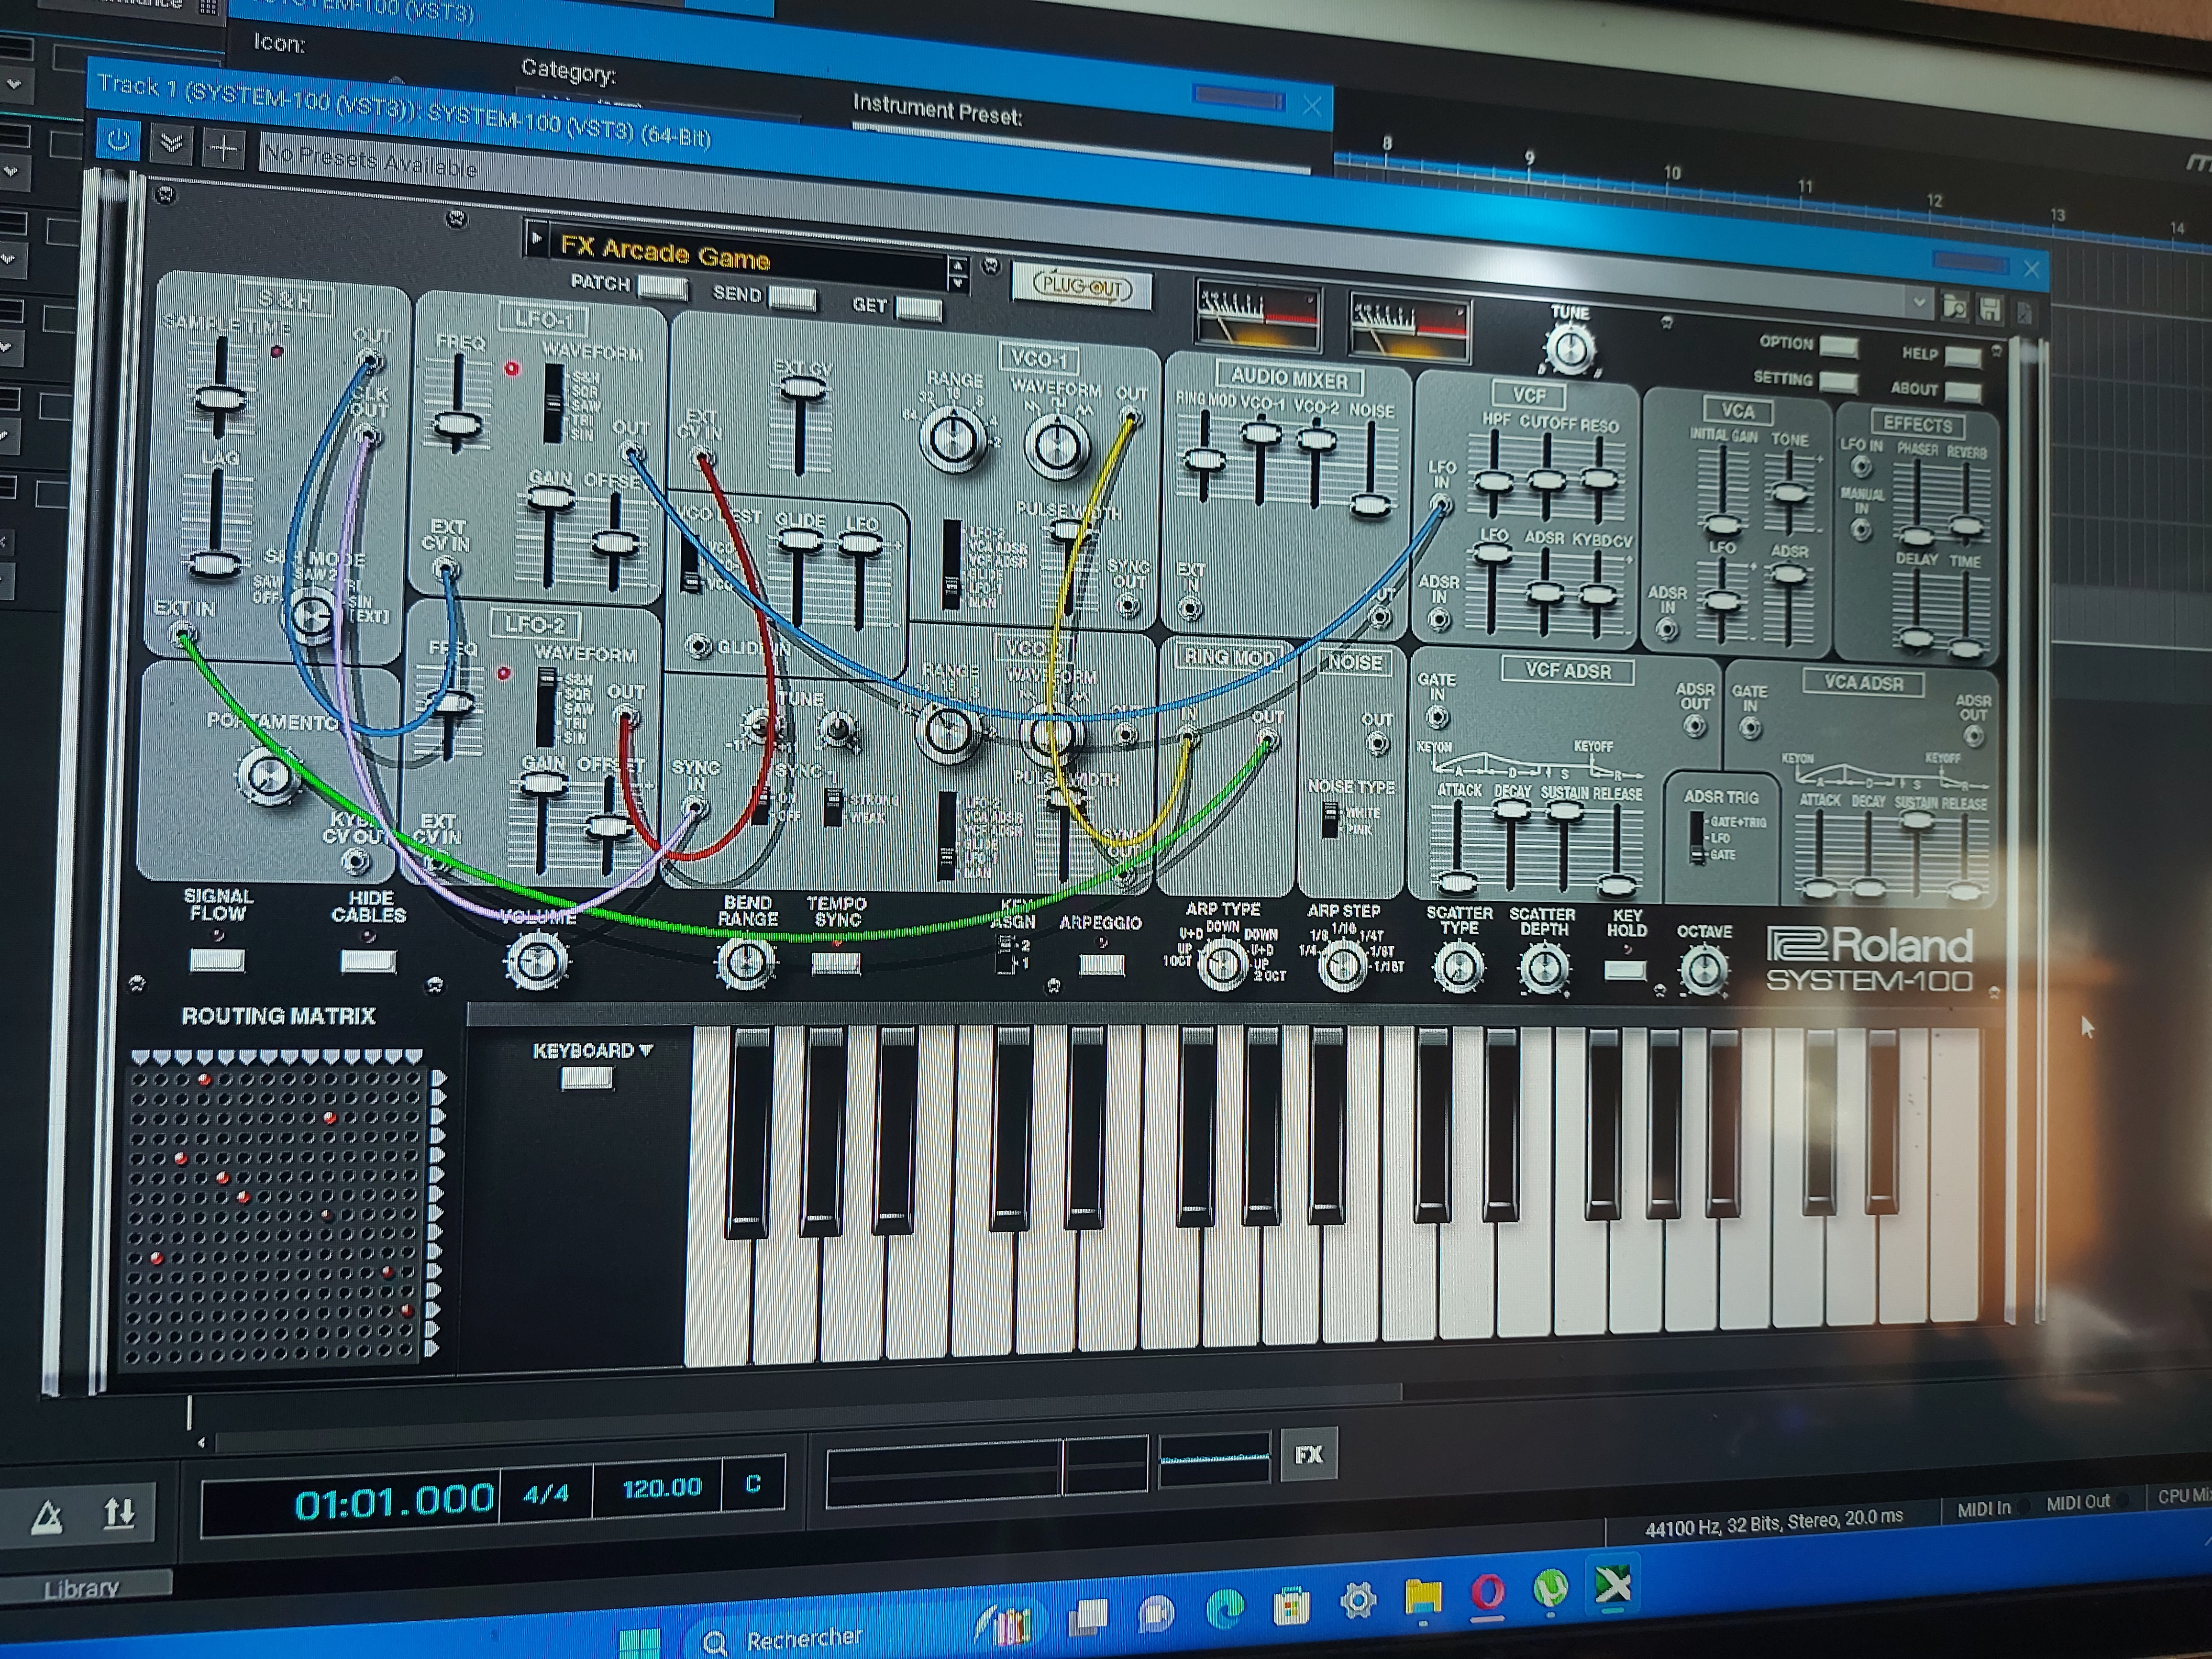
Task: Turn the ARP STEP knob
Action: tap(1342, 966)
